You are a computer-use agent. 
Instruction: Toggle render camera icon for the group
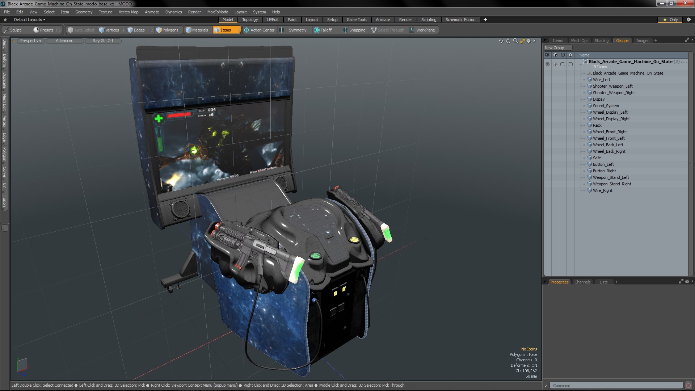[x=555, y=64]
